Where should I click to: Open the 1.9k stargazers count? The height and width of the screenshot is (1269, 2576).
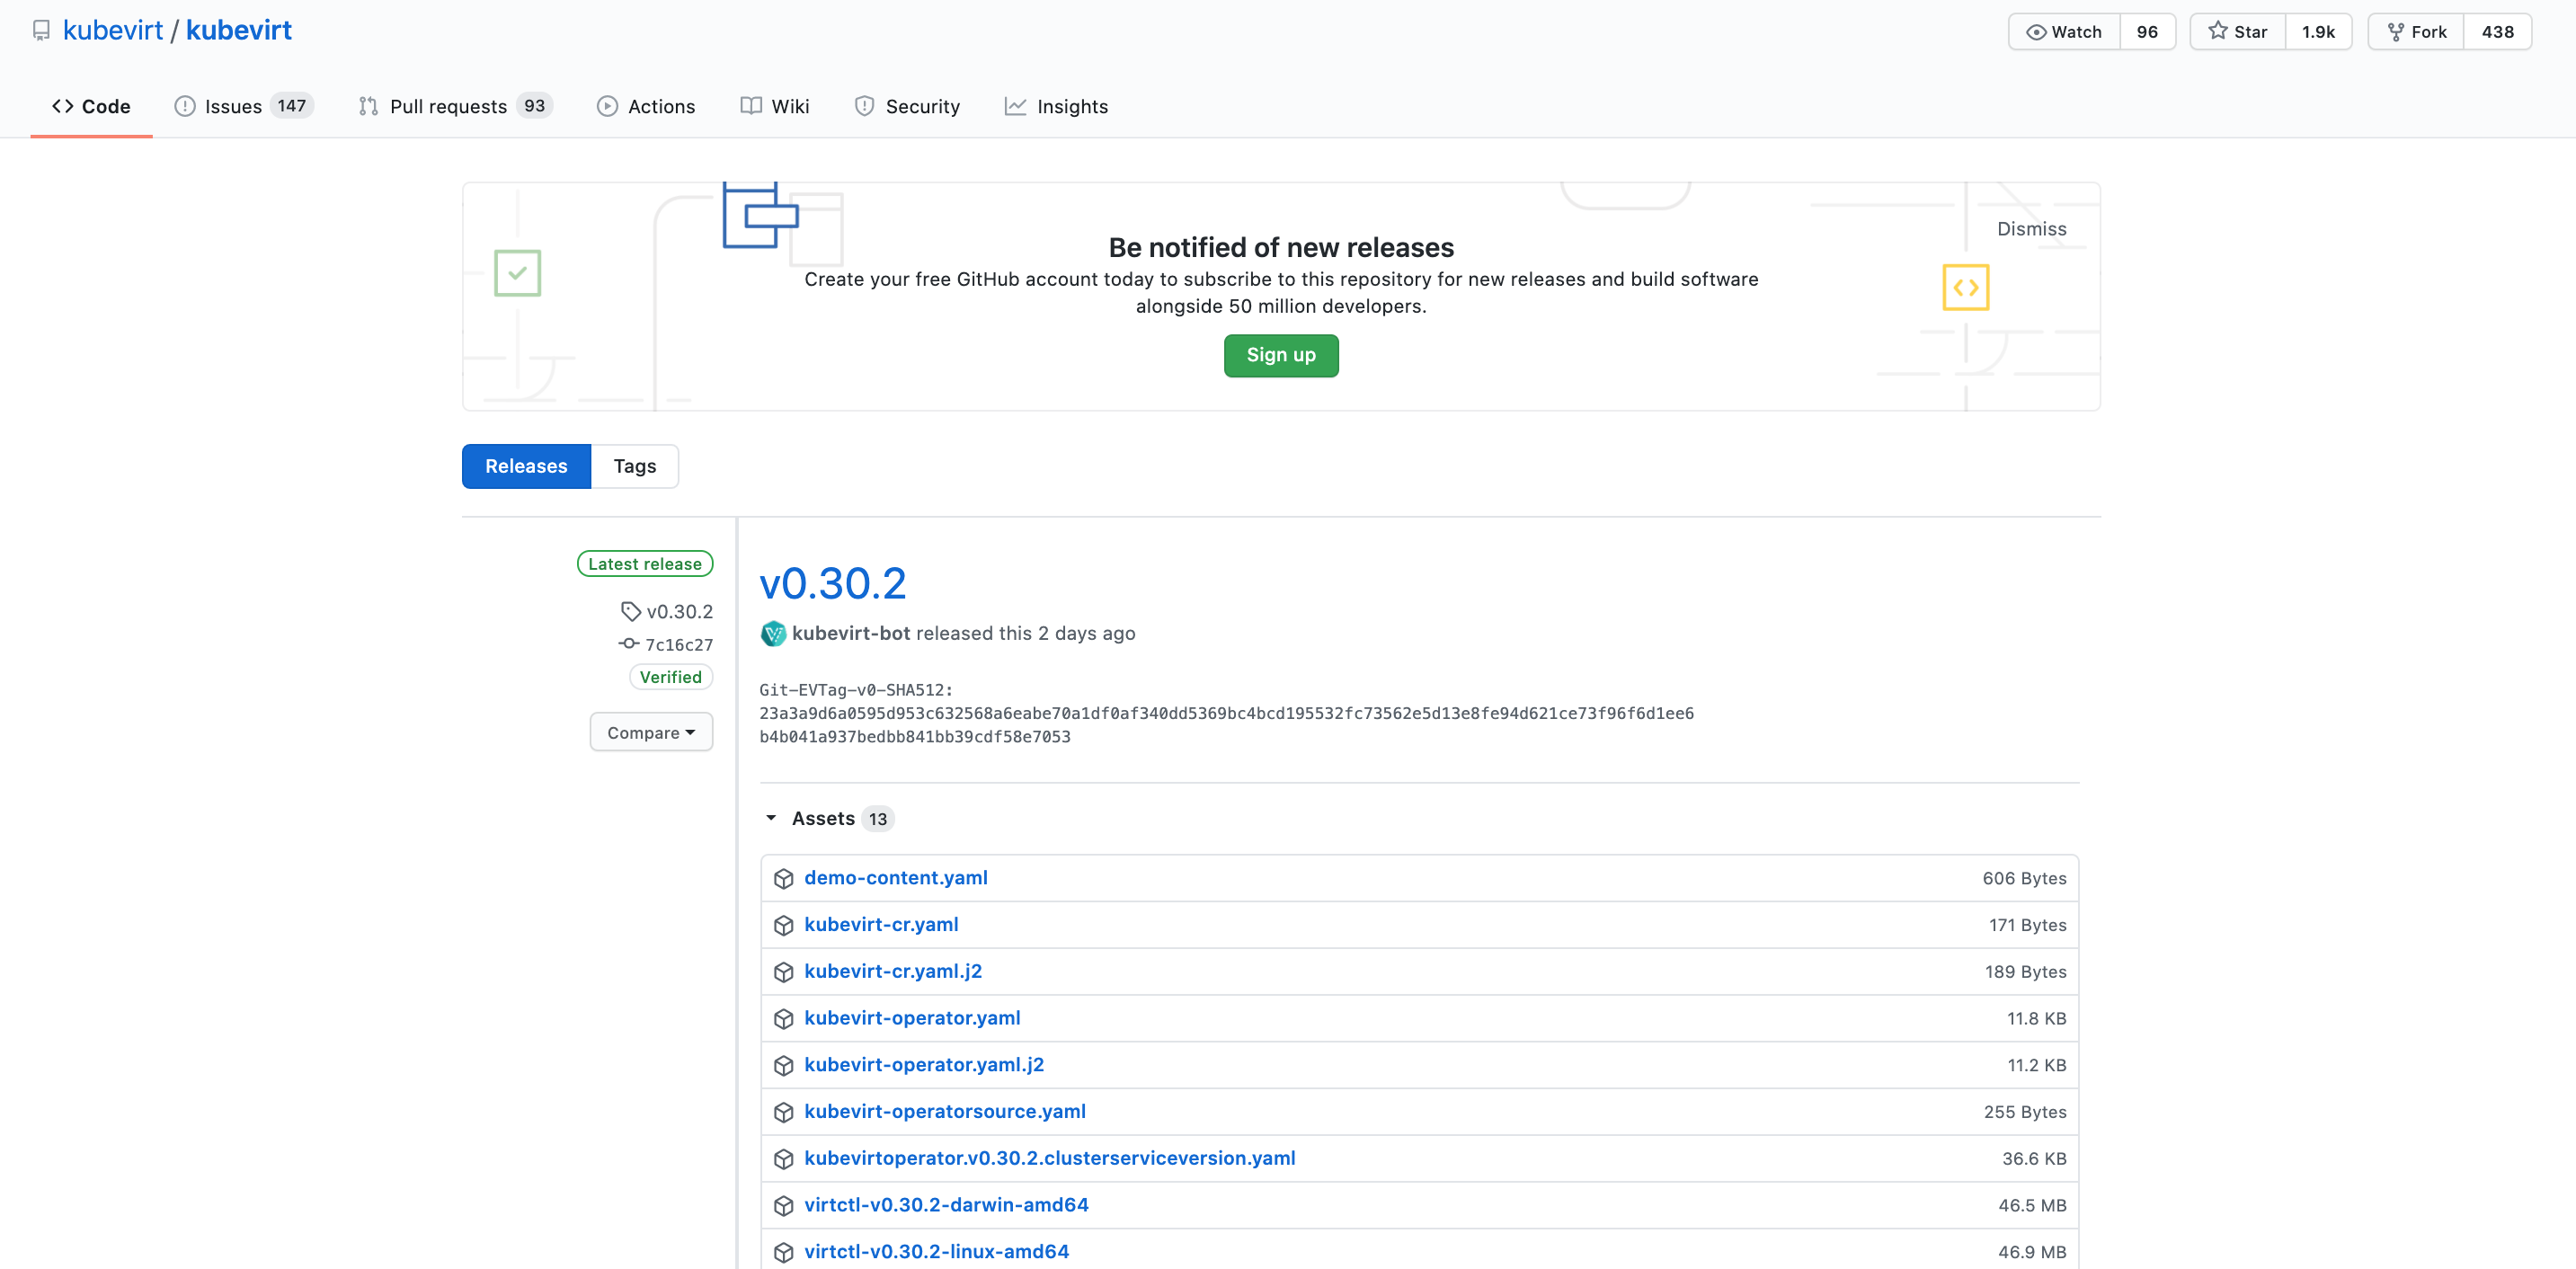point(2318,32)
